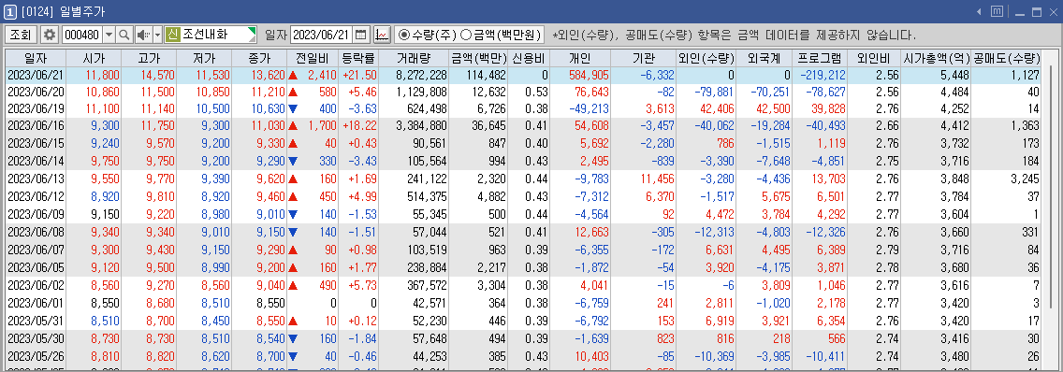This screenshot has height=372, width=1063.
Task: Open settings with the gear icon
Action: point(49,35)
